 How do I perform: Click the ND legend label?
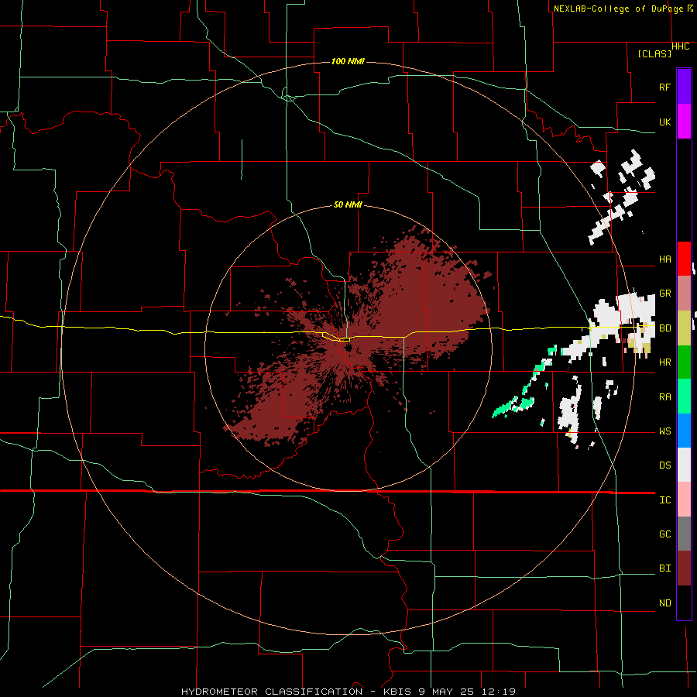click(664, 603)
